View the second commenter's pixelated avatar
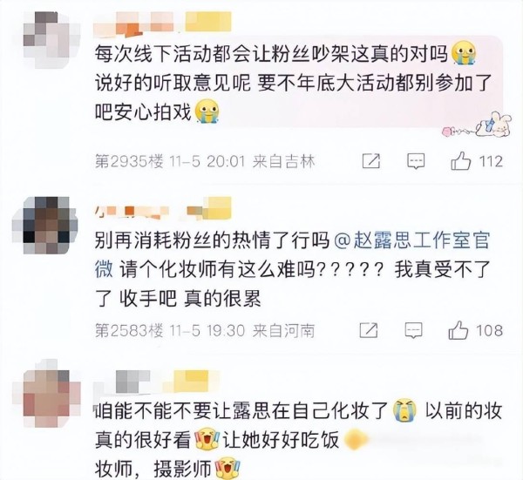The width and height of the screenshot is (523, 480). [x=45, y=225]
